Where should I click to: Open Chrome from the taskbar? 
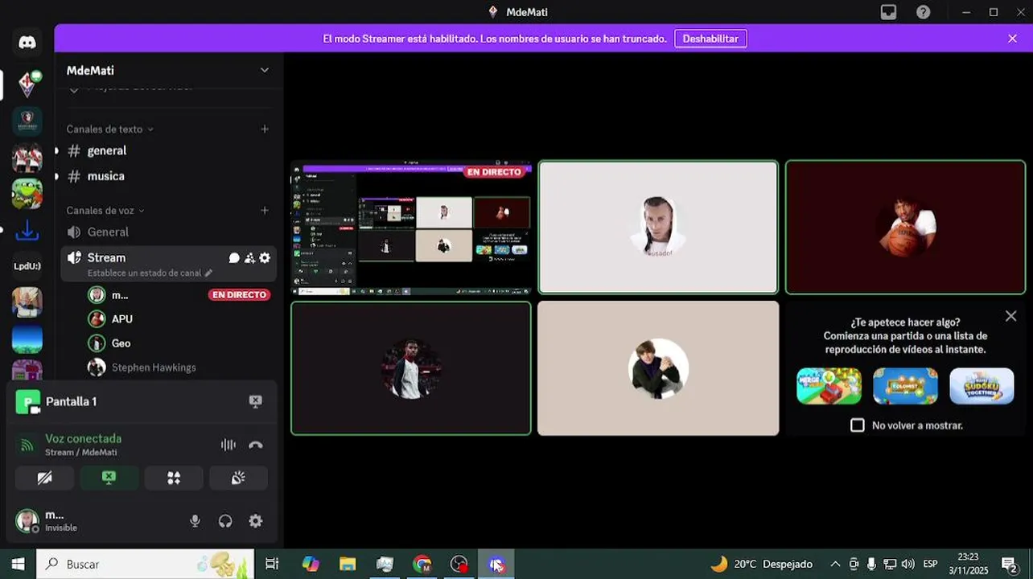422,564
